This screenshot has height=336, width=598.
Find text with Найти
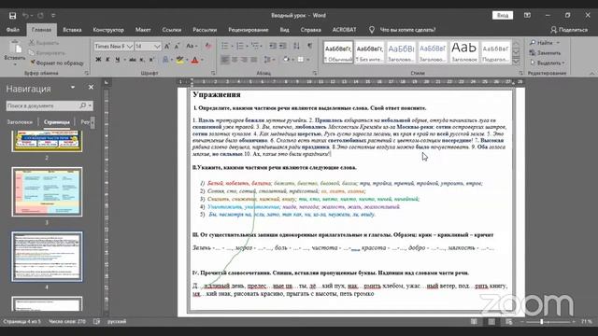click(542, 43)
